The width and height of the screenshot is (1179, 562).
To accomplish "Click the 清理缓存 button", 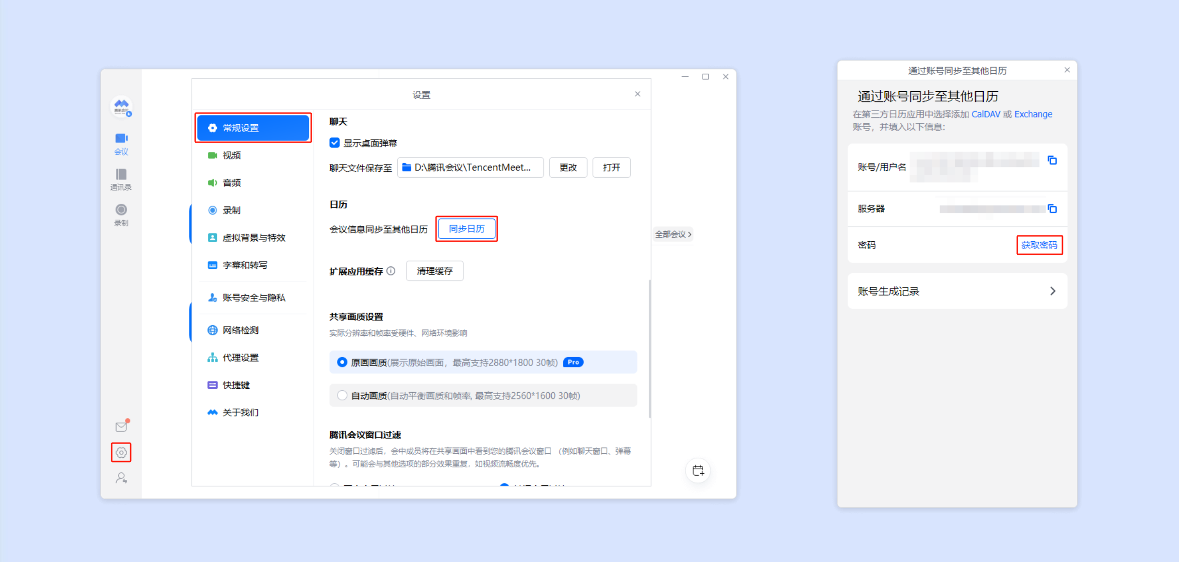I will point(435,271).
